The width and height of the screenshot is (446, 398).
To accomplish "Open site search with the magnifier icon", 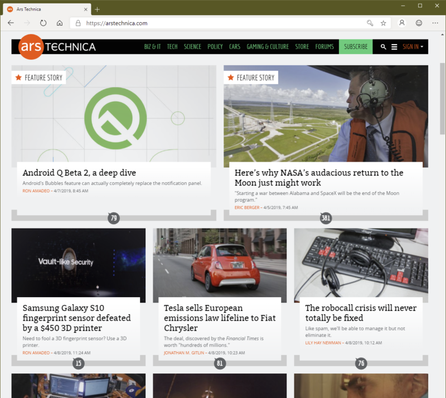I will 383,47.
